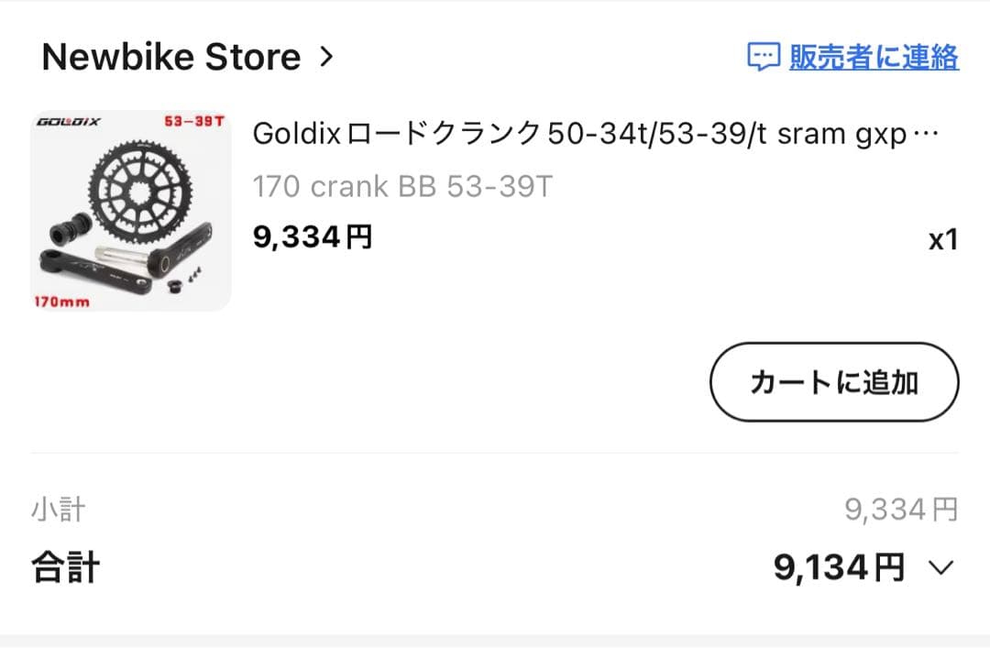Click the 合計 total label
The height and width of the screenshot is (648, 990).
pyautogui.click(x=64, y=566)
